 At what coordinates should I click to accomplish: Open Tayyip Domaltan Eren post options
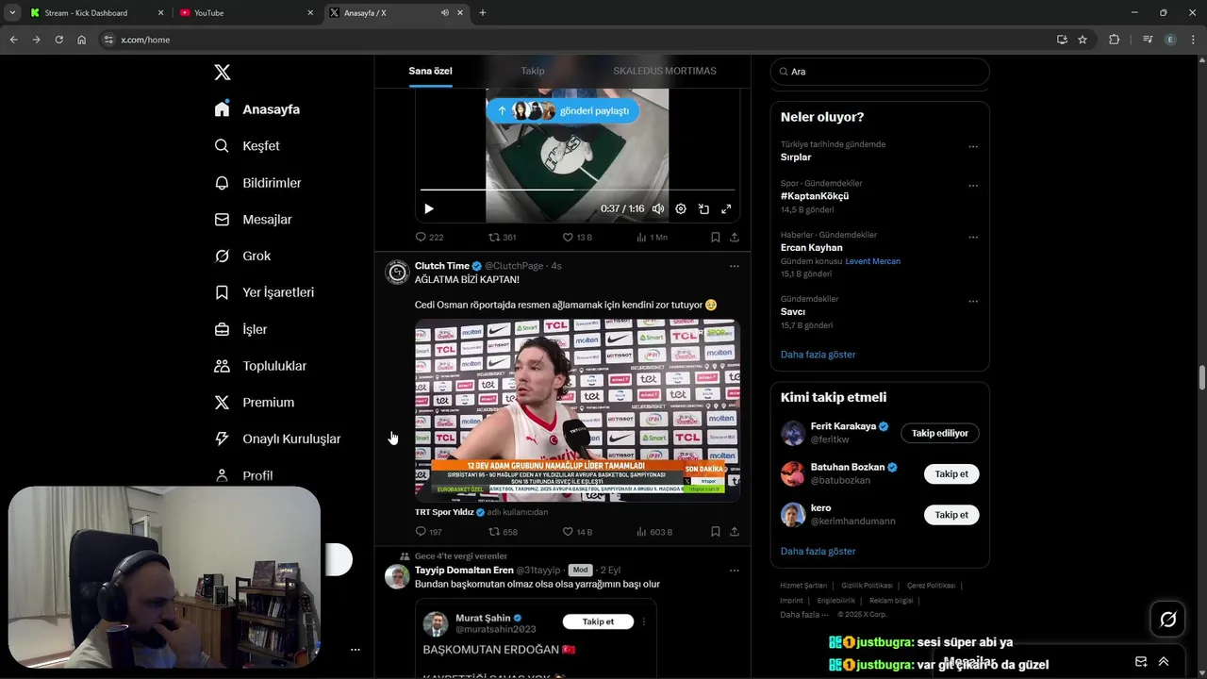click(x=735, y=571)
